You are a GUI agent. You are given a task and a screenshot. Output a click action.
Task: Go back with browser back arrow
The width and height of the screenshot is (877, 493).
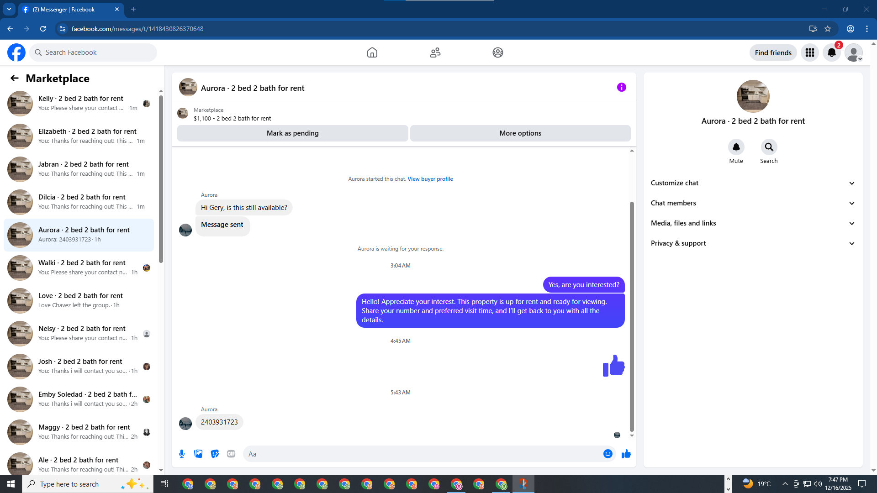pyautogui.click(x=10, y=29)
